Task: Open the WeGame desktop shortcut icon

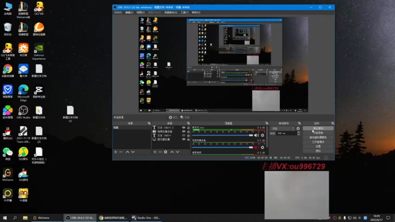Action: tap(7, 175)
